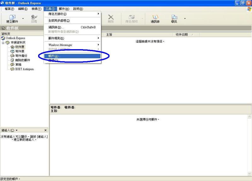Click the 刪除的郵件 recycle icon
Viewport: 252px width, 181px height.
[12, 60]
